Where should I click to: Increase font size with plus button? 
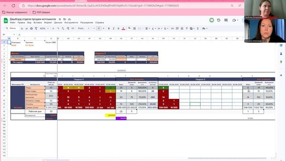104,29
